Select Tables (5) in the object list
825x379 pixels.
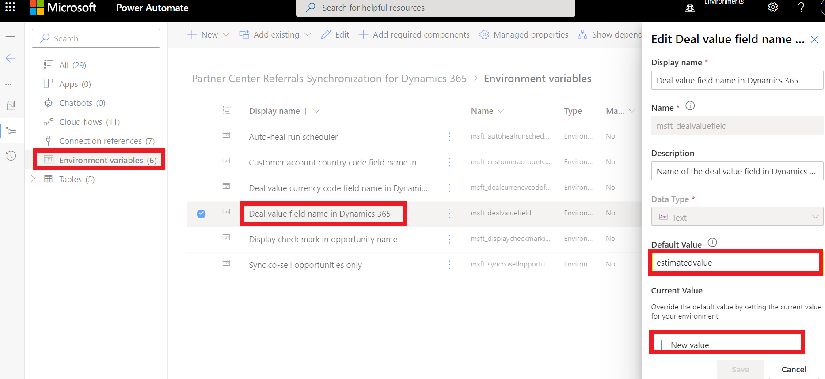pyautogui.click(x=69, y=179)
